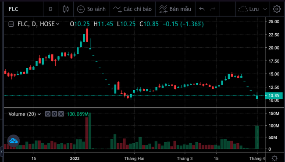The width and height of the screenshot is (285, 162).
Task: Open Các chỉ báo indicators menu
Action: [132, 9]
